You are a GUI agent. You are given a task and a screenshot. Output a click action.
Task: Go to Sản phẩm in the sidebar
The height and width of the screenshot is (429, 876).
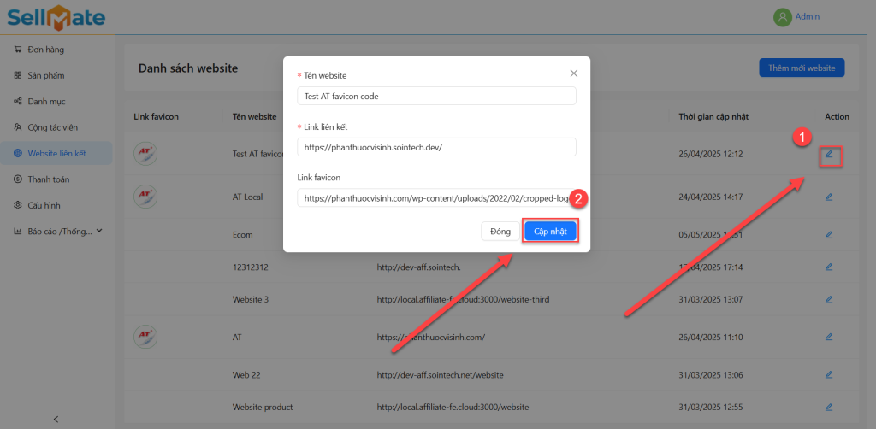pos(45,75)
